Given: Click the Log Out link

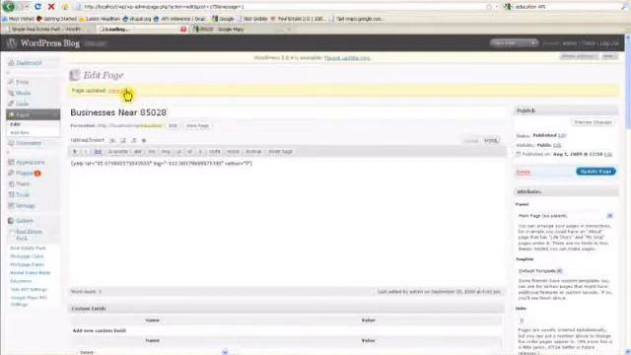Looking at the screenshot, I should [x=608, y=43].
